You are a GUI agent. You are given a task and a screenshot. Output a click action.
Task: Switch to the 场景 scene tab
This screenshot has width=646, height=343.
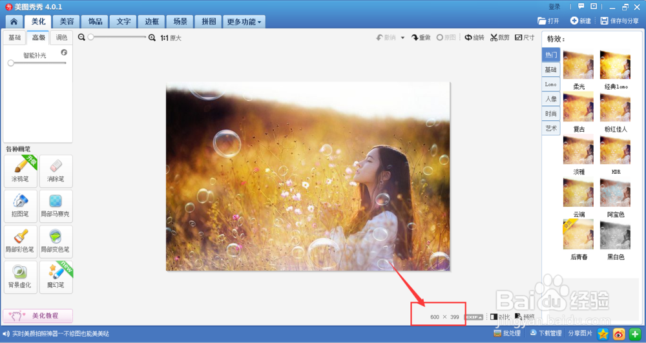180,21
